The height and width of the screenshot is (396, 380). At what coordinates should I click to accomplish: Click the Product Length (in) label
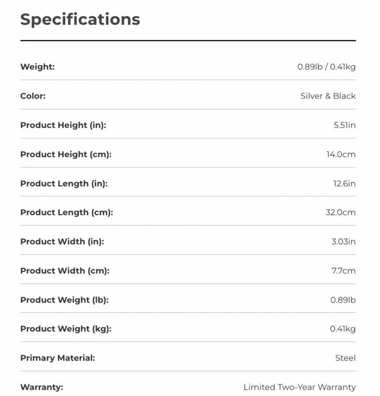click(64, 183)
